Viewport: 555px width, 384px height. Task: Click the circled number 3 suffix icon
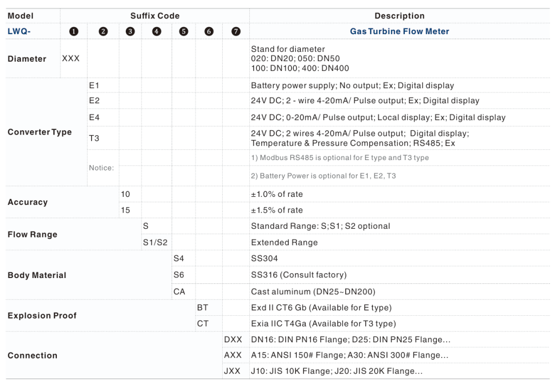click(x=130, y=31)
